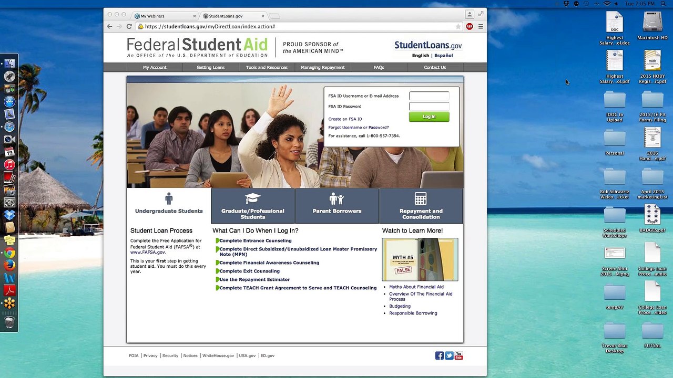This screenshot has width=673, height=378.
Task: Click the WhiteHouse.gov footer link
Action: click(218, 356)
